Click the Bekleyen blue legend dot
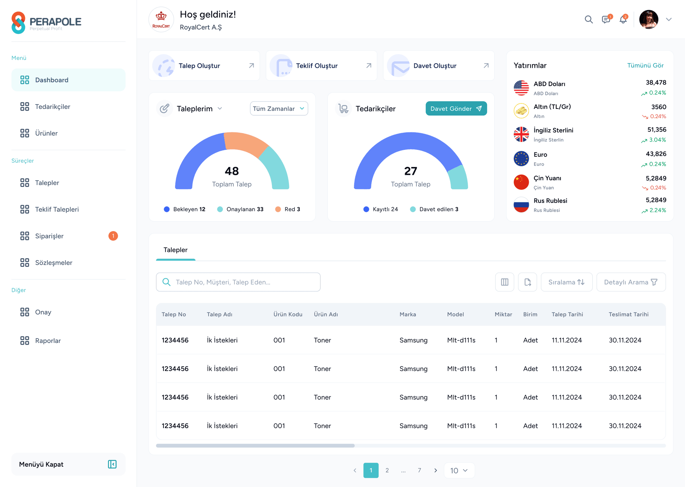685x487 pixels. pos(167,209)
